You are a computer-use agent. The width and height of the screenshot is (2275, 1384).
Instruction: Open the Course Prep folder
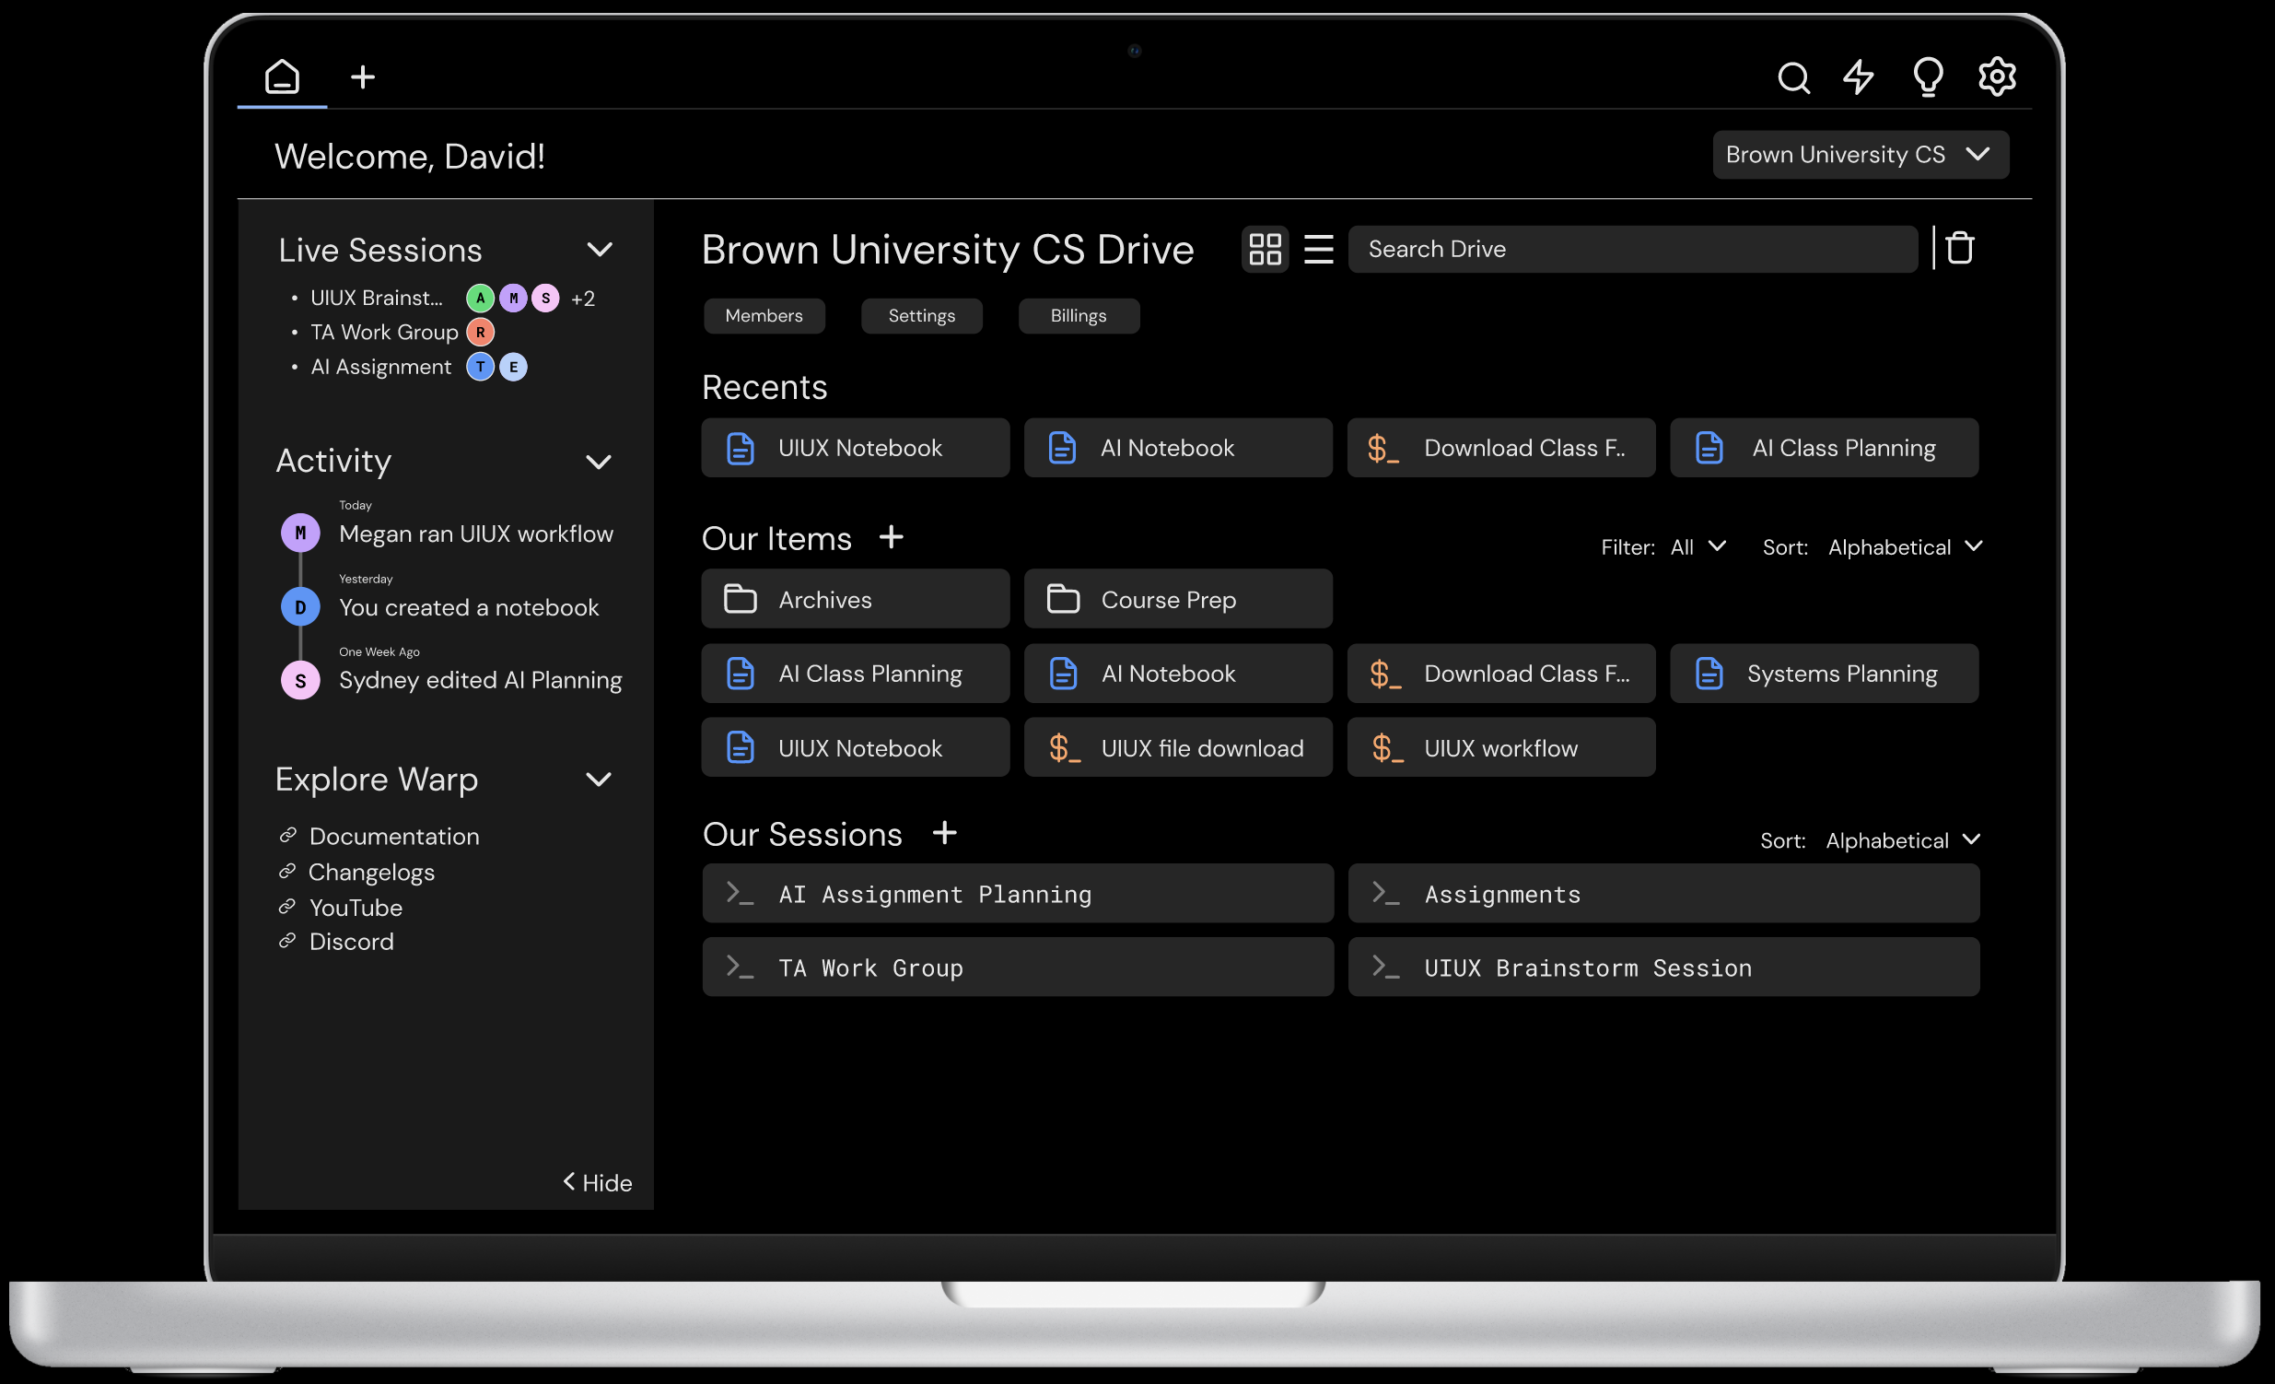point(1178,600)
